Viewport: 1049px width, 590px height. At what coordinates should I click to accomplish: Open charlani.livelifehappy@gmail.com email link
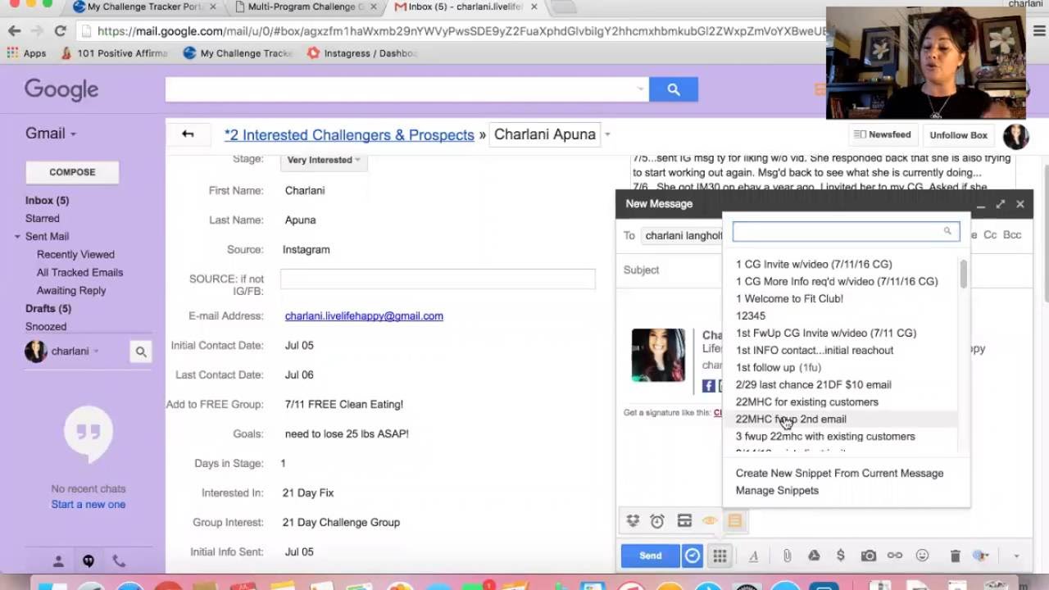click(x=364, y=315)
